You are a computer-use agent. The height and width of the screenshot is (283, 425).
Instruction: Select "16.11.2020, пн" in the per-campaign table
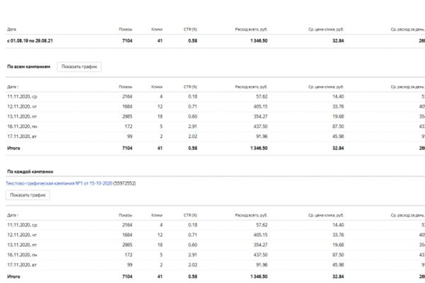click(22, 255)
